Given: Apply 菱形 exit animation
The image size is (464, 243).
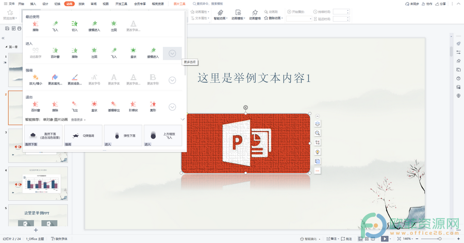Looking at the screenshot, I should pos(153,107).
